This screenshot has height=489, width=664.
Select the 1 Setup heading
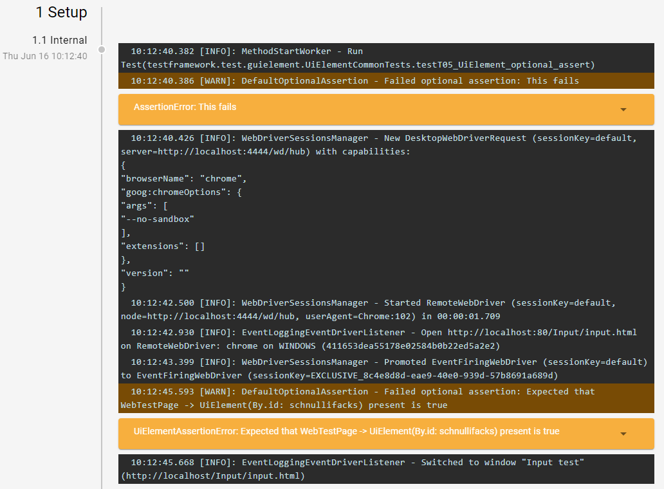[x=61, y=12]
